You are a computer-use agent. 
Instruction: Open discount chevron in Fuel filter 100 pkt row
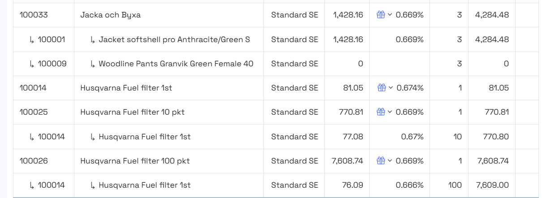click(x=390, y=161)
